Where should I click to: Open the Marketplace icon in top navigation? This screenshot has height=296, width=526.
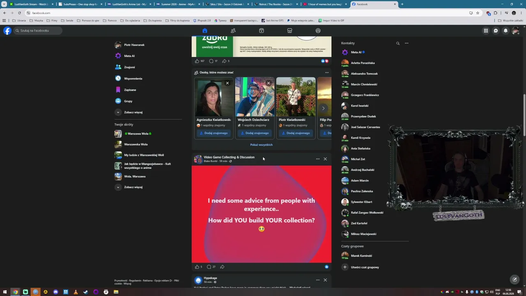[x=290, y=30]
